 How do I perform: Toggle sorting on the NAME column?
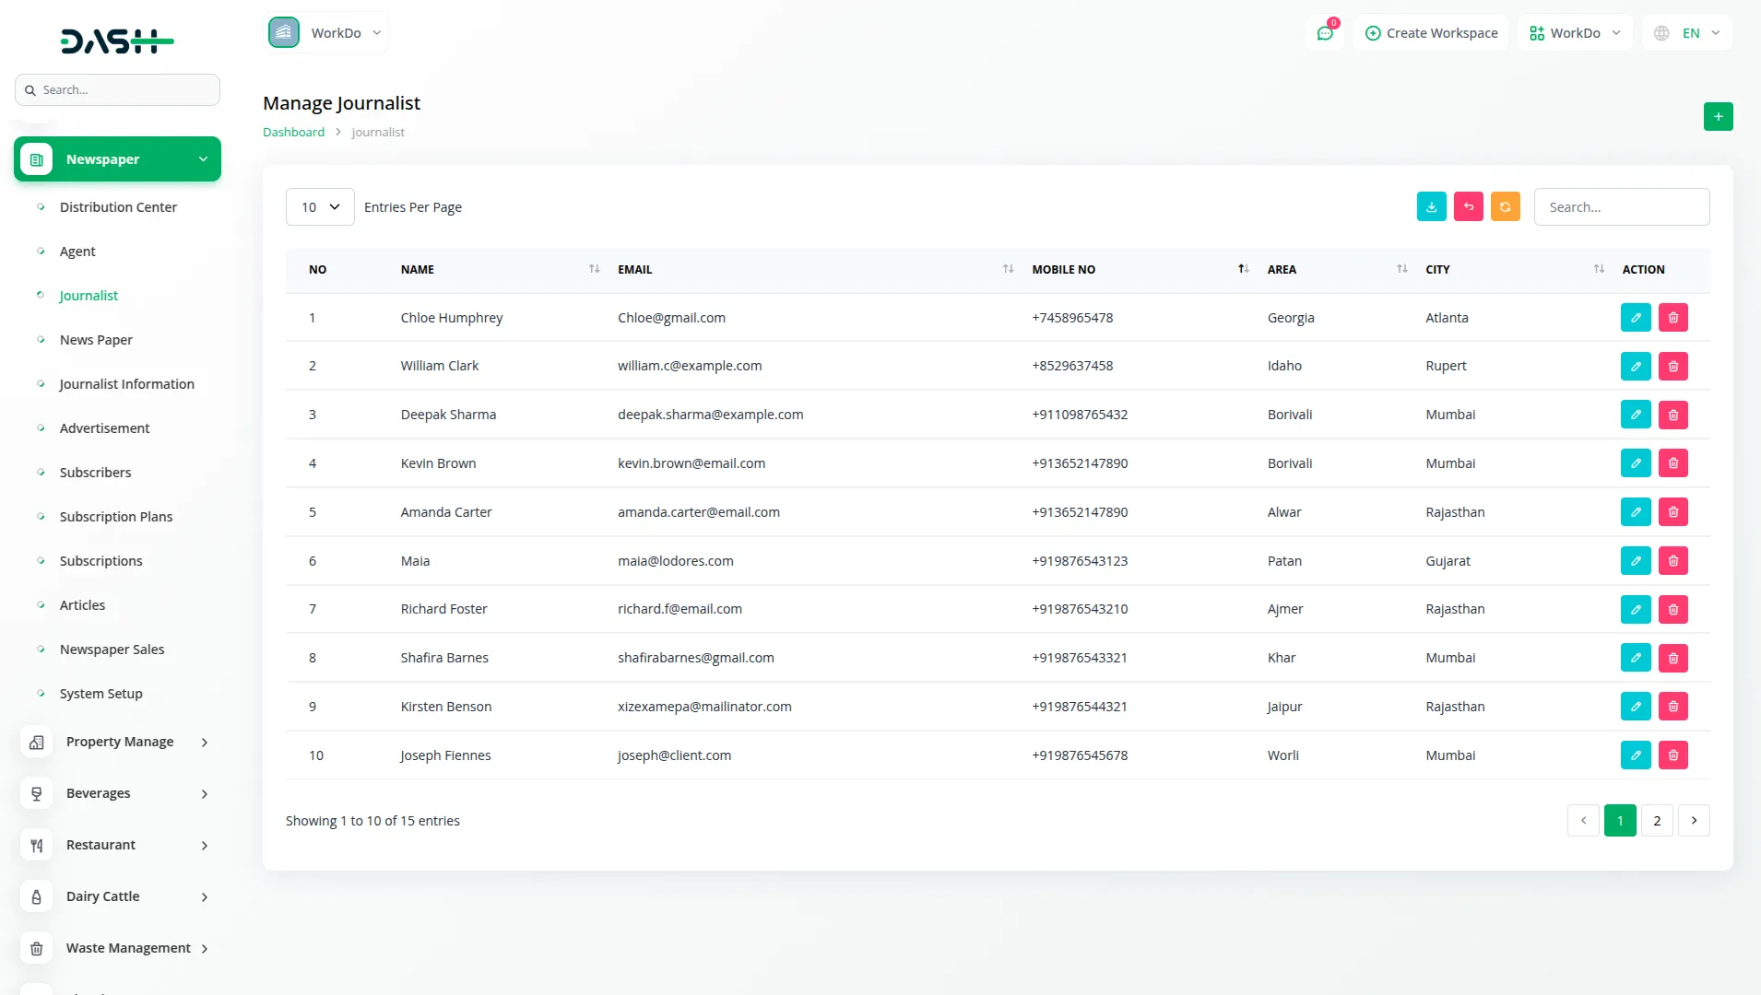point(593,268)
